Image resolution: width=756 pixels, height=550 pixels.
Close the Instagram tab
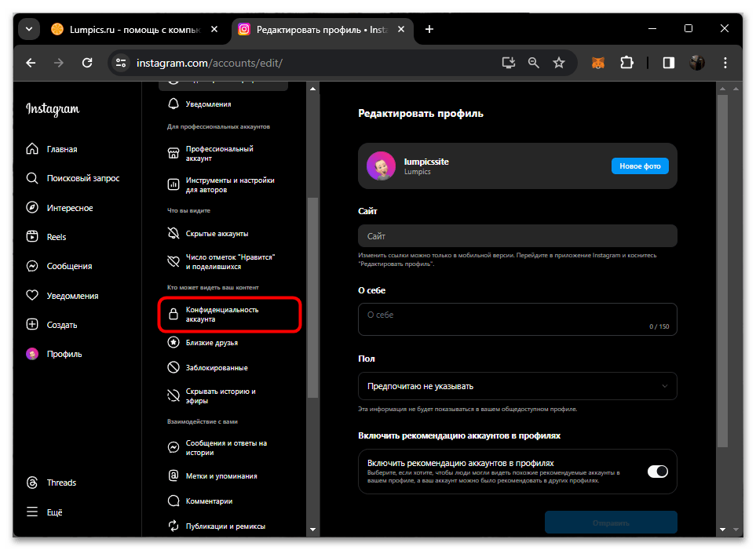point(400,29)
